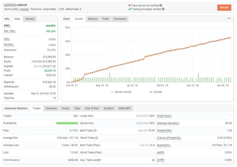Screen dimensions: 237x167
Task: Click info icon beside Trading privileges verified
Action: [x=163, y=9]
